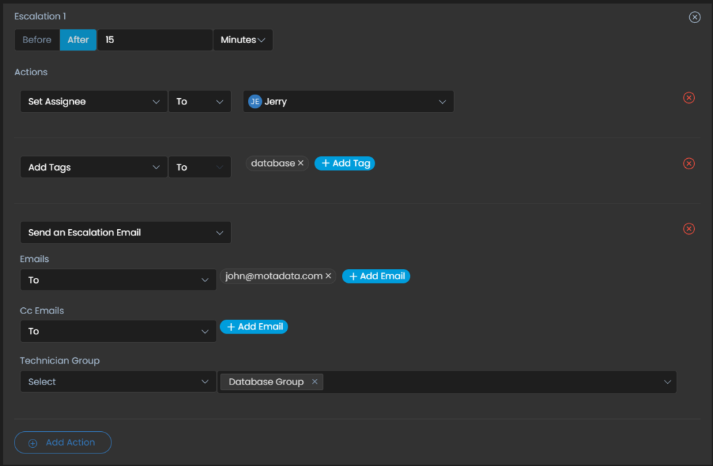This screenshot has height=466, width=713.
Task: Remove john@motadata.com email chip
Action: (x=328, y=276)
